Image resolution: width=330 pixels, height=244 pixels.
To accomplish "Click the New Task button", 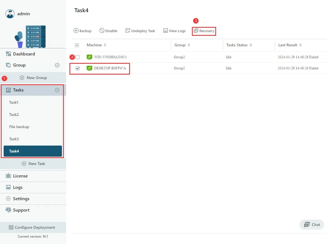I will [33, 164].
